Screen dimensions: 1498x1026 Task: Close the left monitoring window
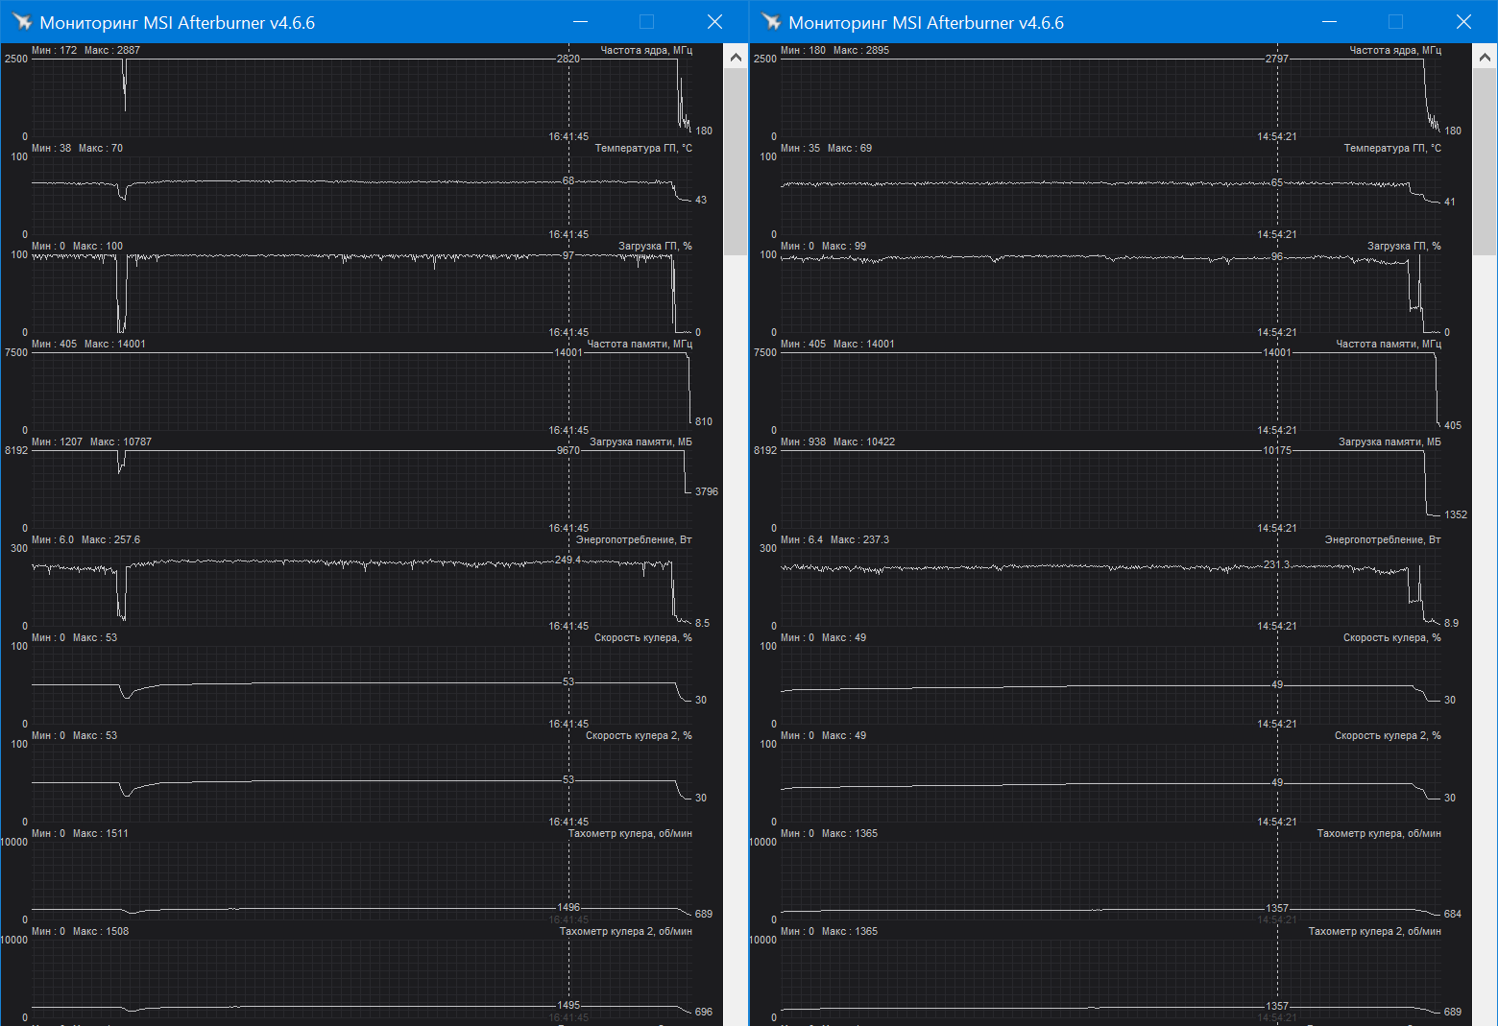click(714, 22)
